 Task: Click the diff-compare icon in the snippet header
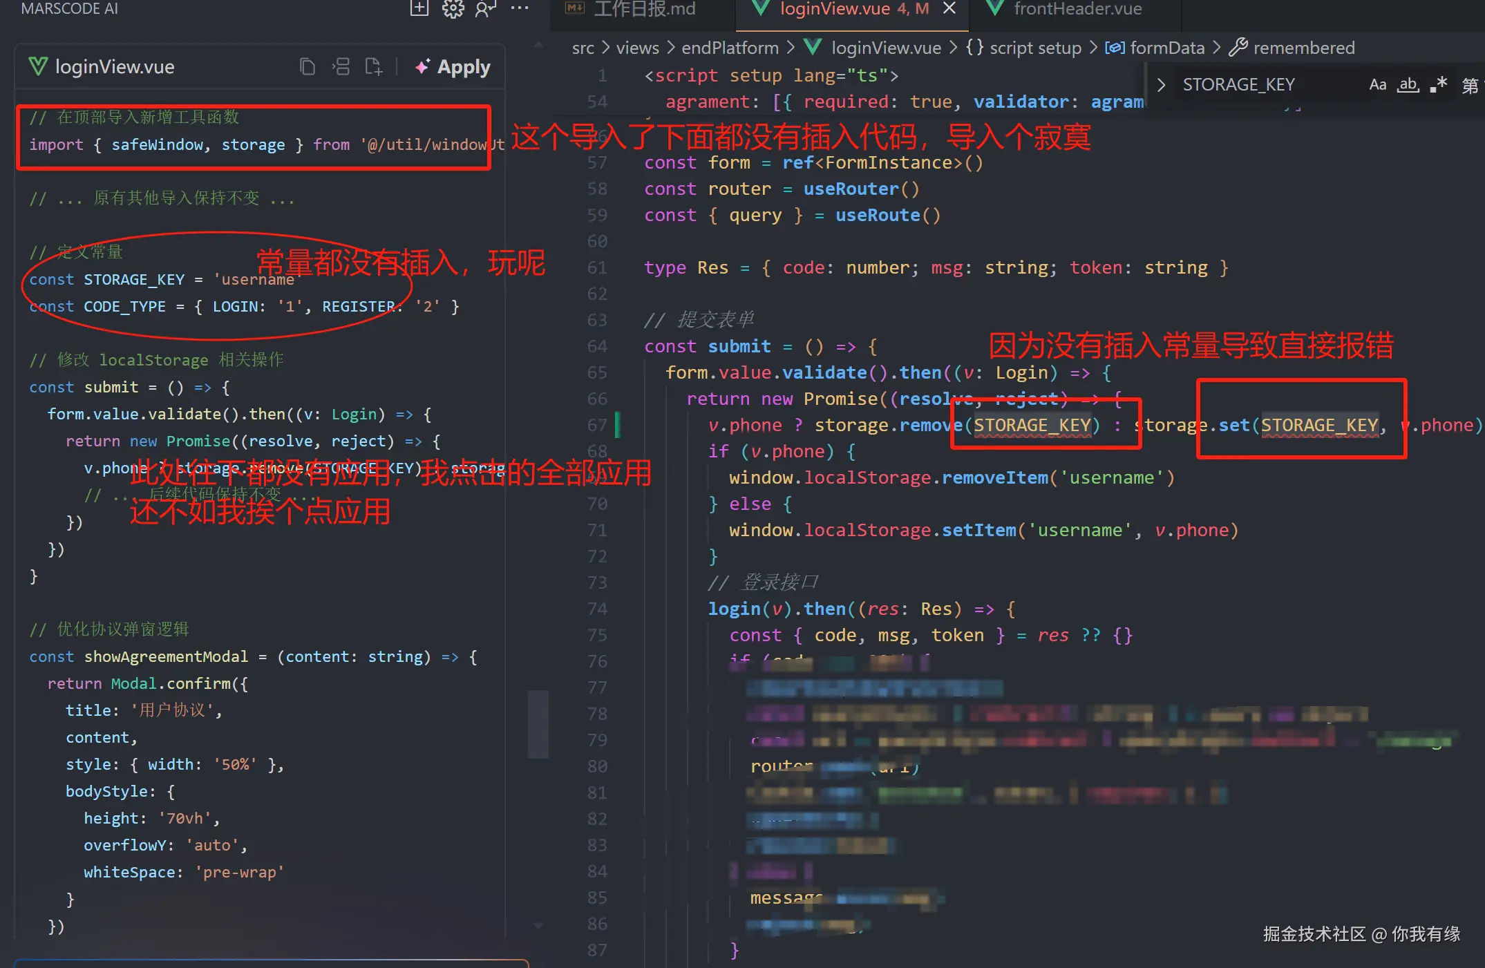[x=341, y=66]
